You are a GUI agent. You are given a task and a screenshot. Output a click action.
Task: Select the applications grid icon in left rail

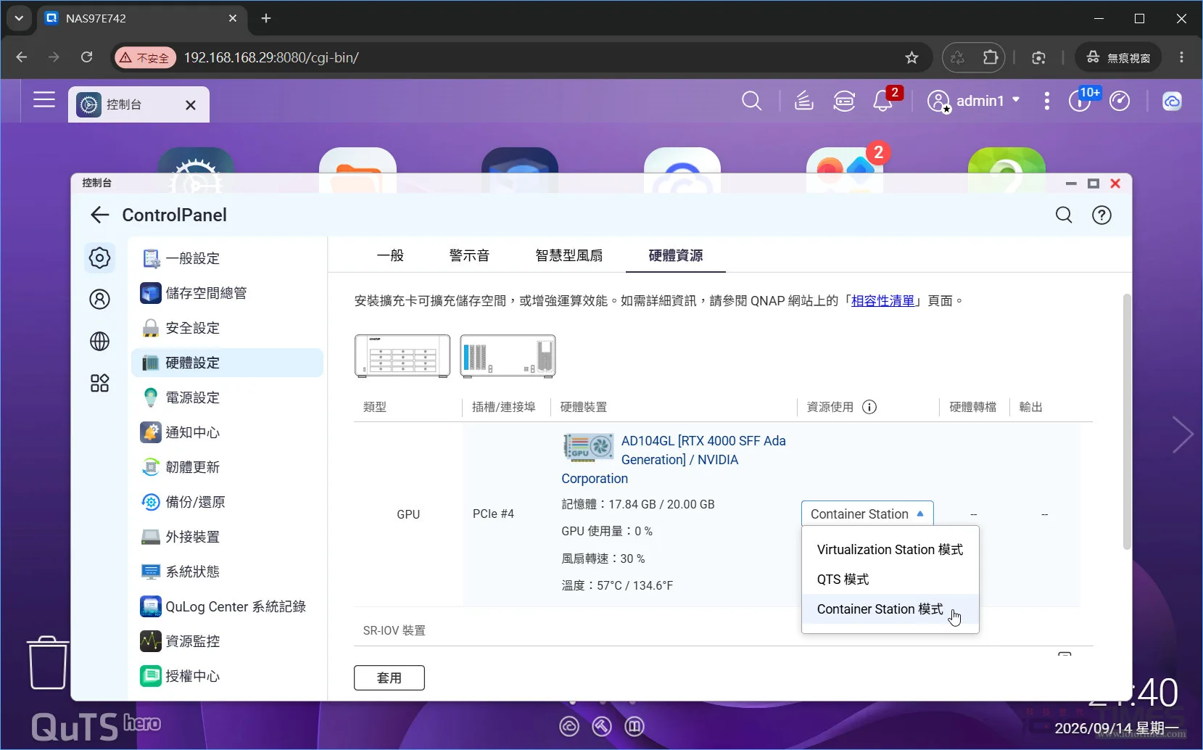pos(99,383)
